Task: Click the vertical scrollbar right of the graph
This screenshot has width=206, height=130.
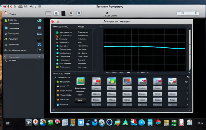Action: [189, 49]
